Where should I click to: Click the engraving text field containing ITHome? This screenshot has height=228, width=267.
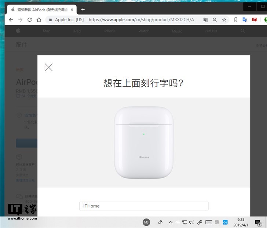(x=144, y=206)
